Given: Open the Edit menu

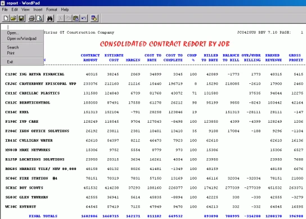Looking at the screenshot, I should [15, 10].
